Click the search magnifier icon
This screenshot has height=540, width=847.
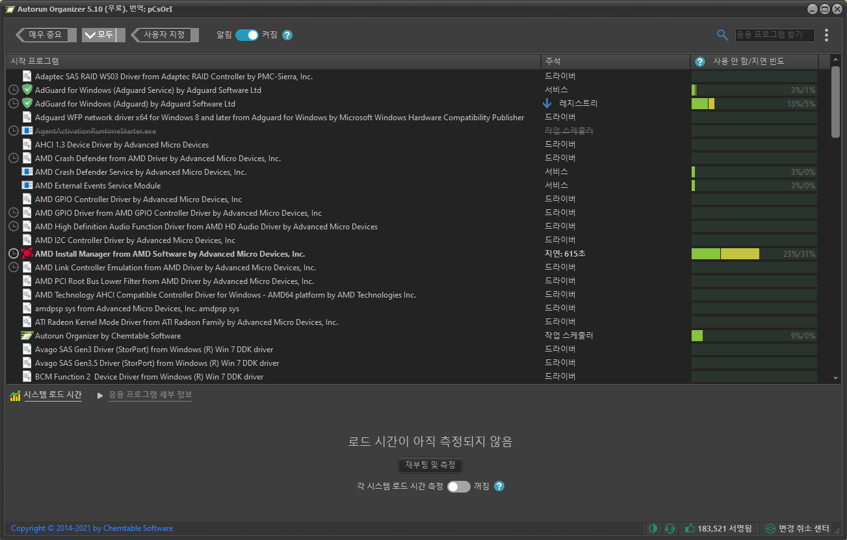[722, 35]
